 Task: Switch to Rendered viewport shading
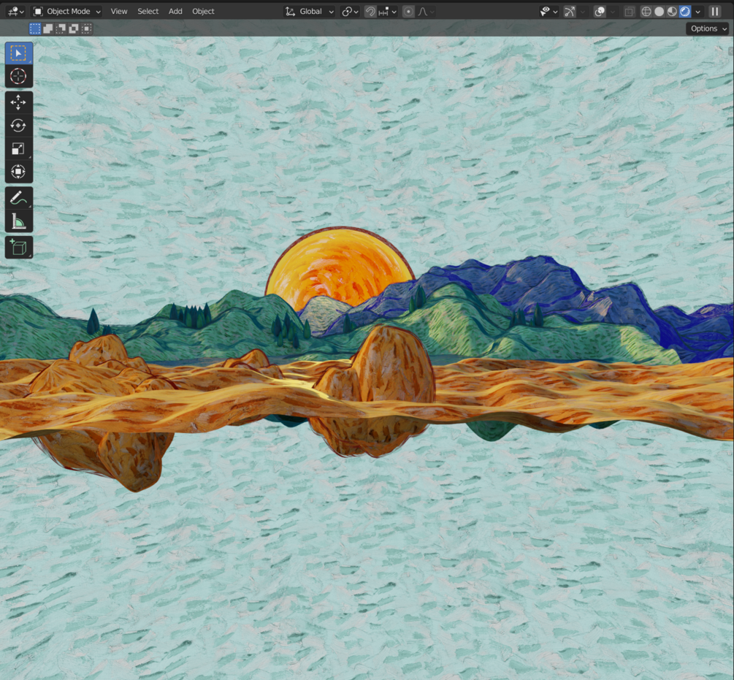tap(685, 11)
